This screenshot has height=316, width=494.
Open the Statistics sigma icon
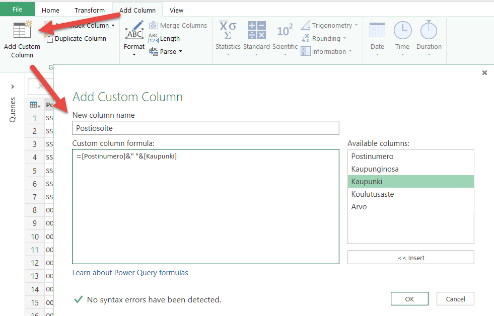coord(228,31)
